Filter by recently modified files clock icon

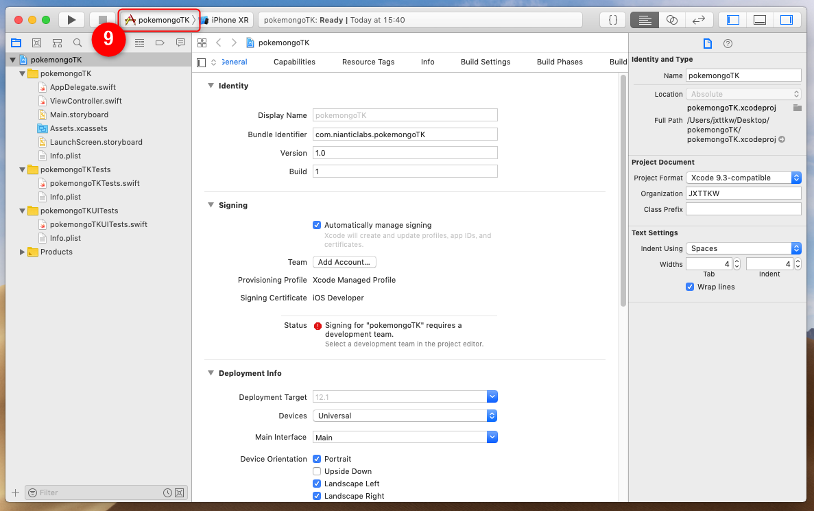168,493
